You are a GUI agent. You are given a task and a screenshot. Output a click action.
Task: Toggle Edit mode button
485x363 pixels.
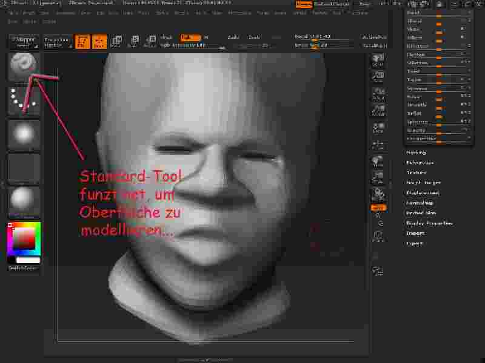[x=82, y=41]
